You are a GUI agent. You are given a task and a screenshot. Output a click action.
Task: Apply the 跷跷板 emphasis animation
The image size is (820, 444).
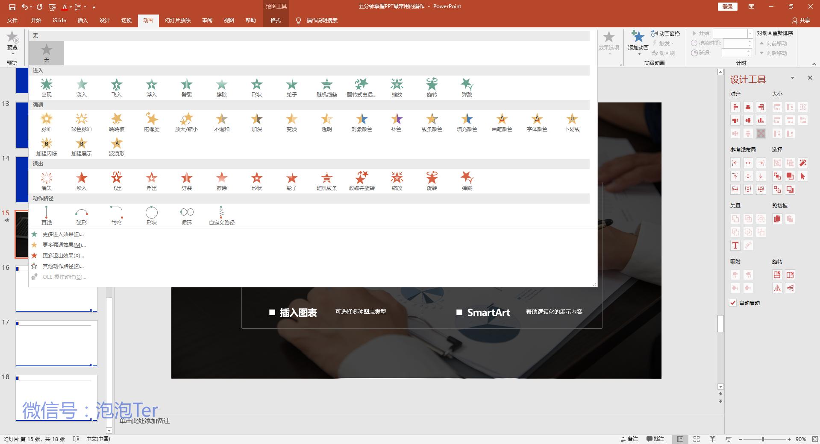(x=117, y=122)
